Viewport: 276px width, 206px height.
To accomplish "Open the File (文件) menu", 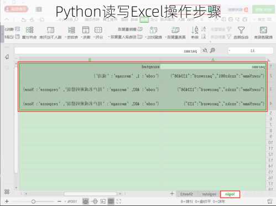I will [x=261, y=19].
